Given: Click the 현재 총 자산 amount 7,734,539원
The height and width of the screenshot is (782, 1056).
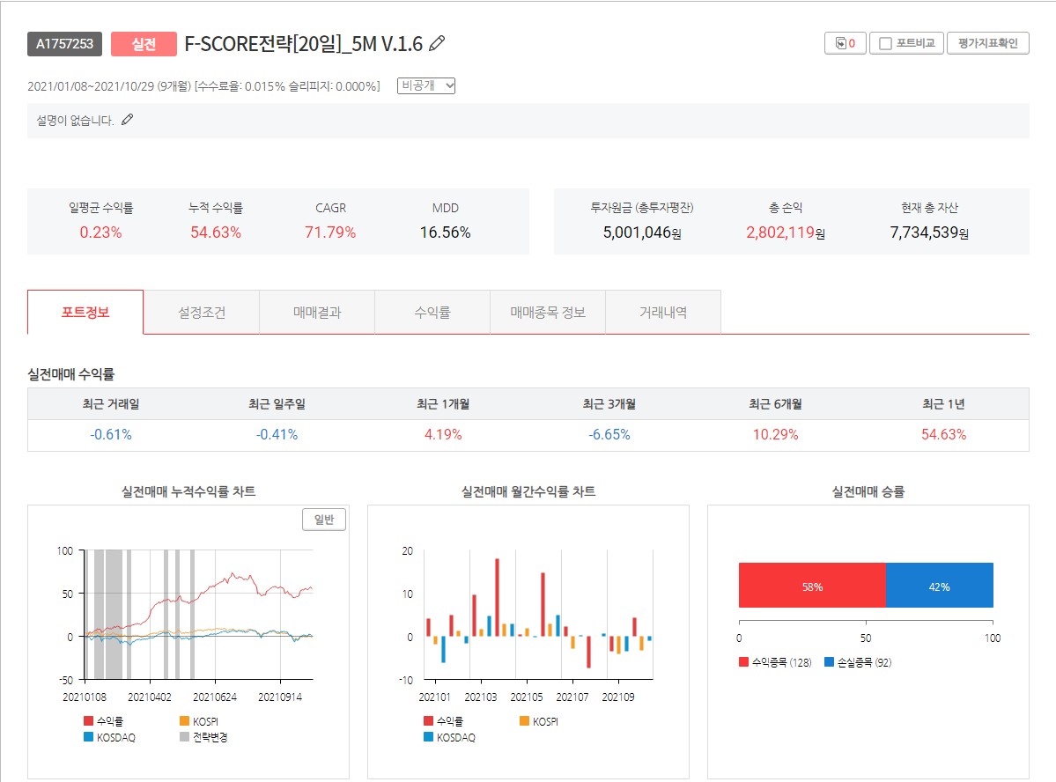Looking at the screenshot, I should click(x=929, y=232).
